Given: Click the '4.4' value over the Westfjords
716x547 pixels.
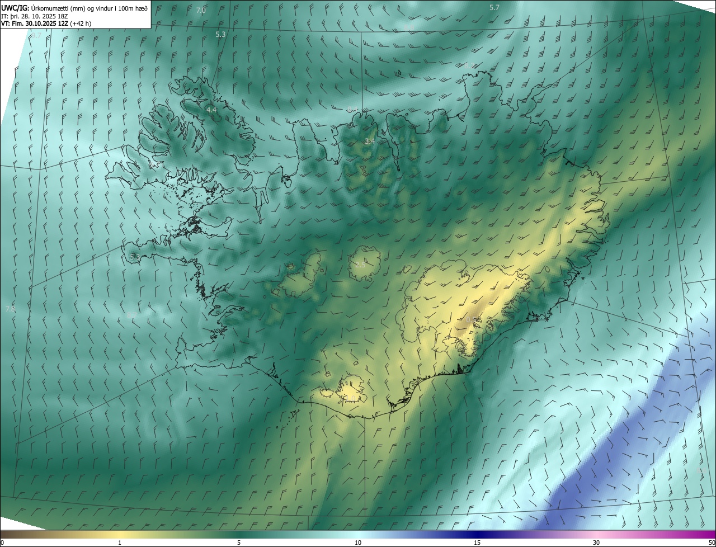Looking at the screenshot, I should point(211,110).
